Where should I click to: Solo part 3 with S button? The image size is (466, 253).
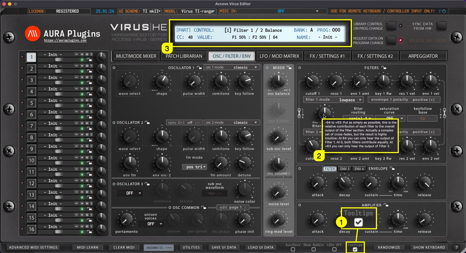[91, 77]
